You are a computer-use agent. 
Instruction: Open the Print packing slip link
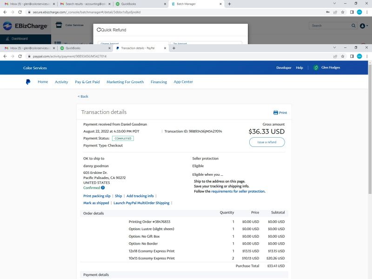pos(96,196)
